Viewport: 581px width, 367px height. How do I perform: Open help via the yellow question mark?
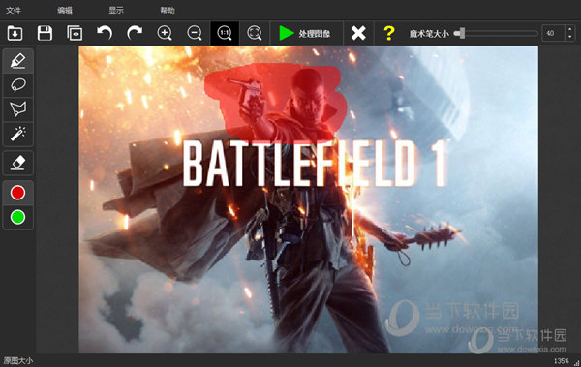point(388,33)
